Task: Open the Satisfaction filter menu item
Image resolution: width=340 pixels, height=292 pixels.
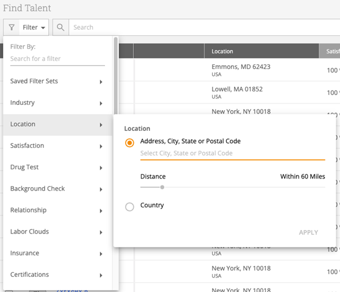Action: point(57,146)
